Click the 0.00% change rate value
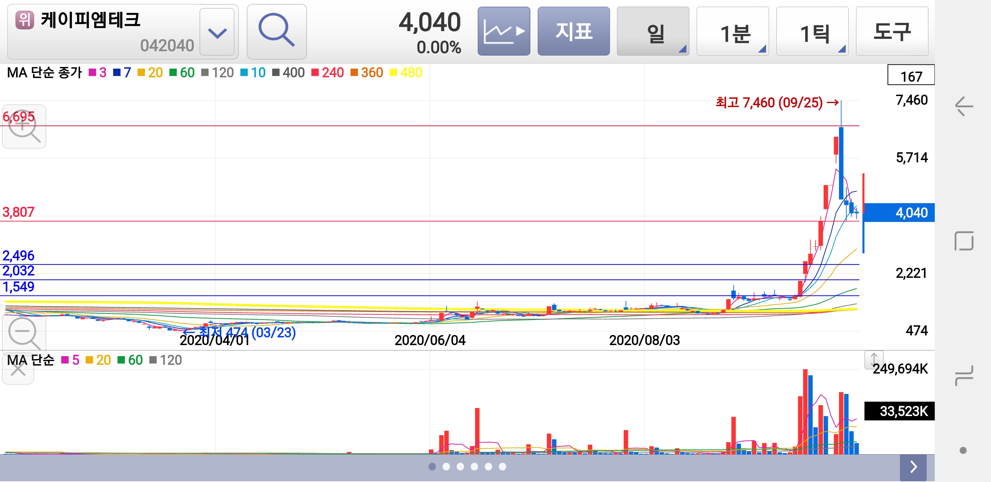991x482 pixels. pyautogui.click(x=439, y=47)
